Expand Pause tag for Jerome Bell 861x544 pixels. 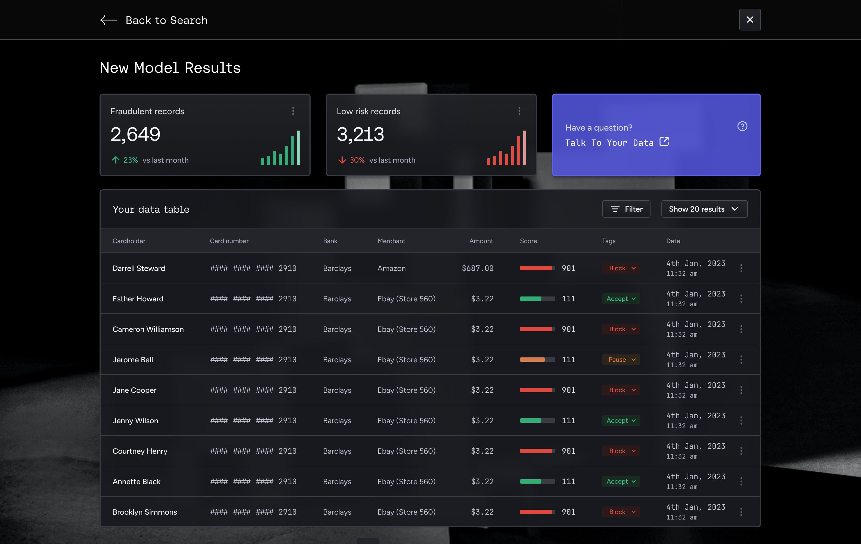tap(621, 359)
